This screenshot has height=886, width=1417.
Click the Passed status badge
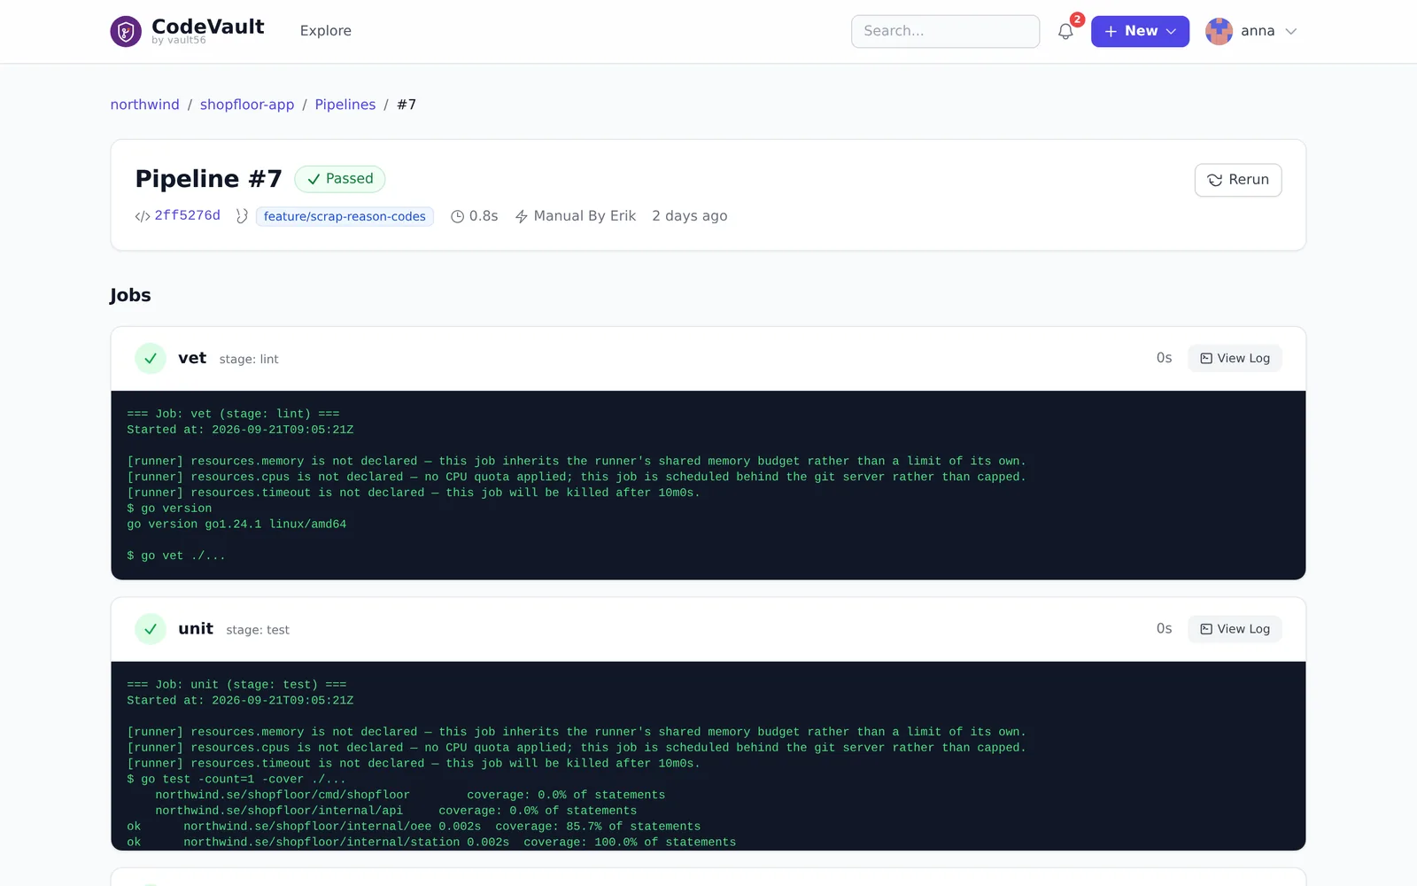pyautogui.click(x=340, y=179)
